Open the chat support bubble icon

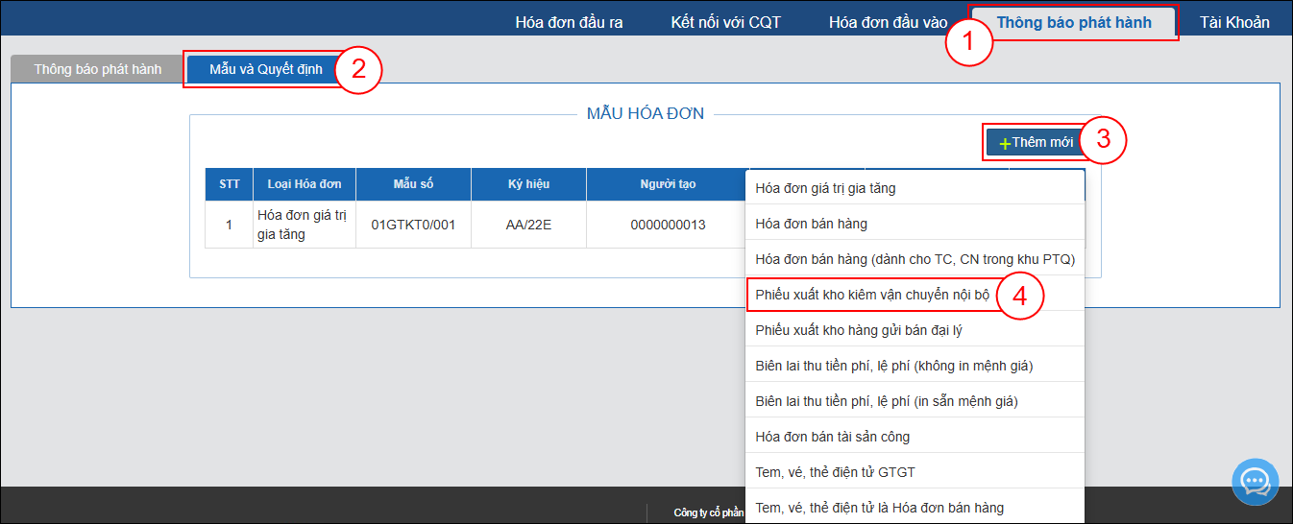[1255, 481]
